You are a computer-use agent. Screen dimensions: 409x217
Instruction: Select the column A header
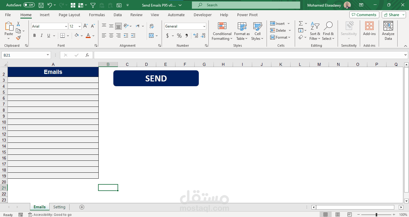tap(53, 64)
